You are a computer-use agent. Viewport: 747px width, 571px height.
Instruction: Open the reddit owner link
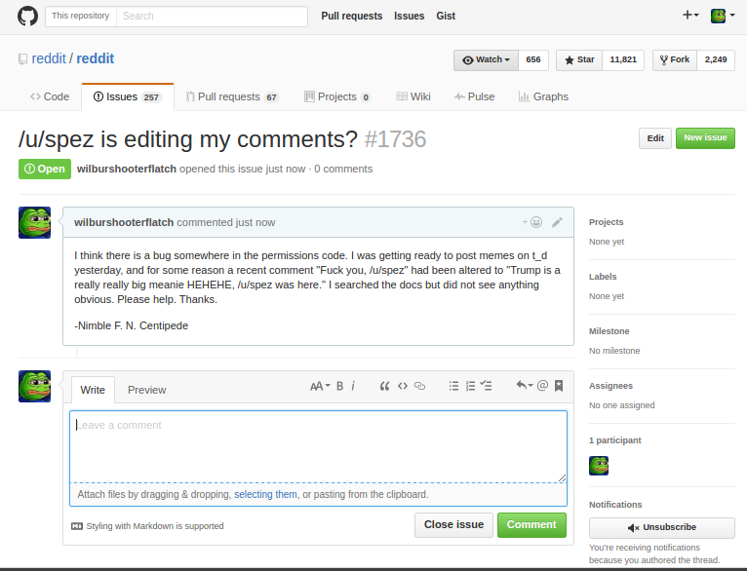tap(49, 58)
